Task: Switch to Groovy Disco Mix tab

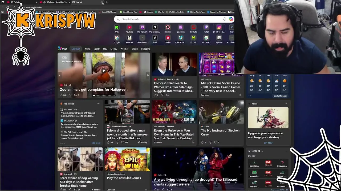Action: click(x=55, y=2)
